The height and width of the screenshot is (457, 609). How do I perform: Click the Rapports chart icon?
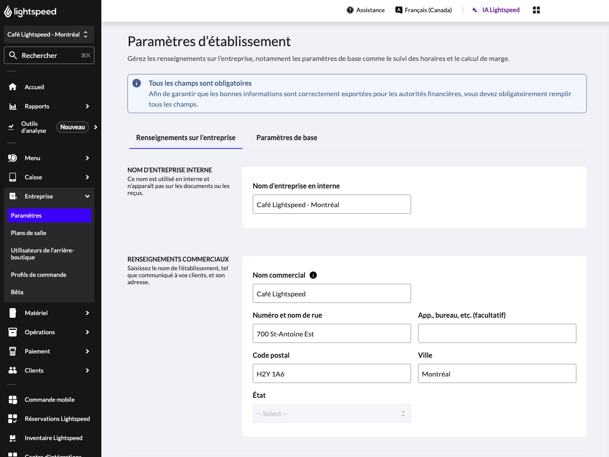point(13,106)
